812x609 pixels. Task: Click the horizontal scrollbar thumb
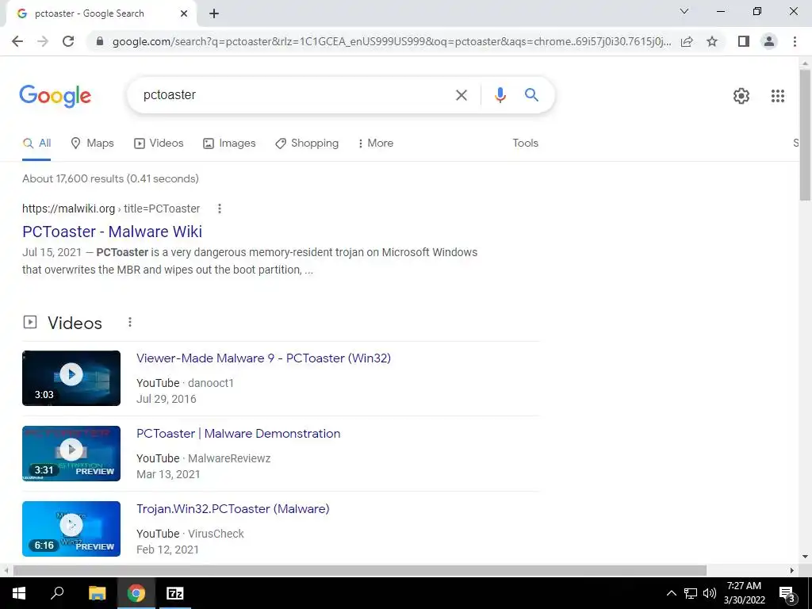(x=360, y=571)
